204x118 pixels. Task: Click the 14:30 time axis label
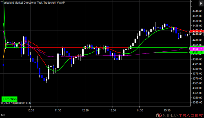[140, 110]
